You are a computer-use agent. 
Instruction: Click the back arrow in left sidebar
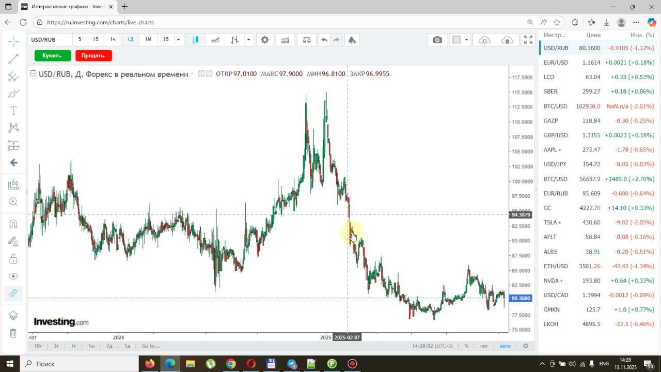click(x=13, y=163)
